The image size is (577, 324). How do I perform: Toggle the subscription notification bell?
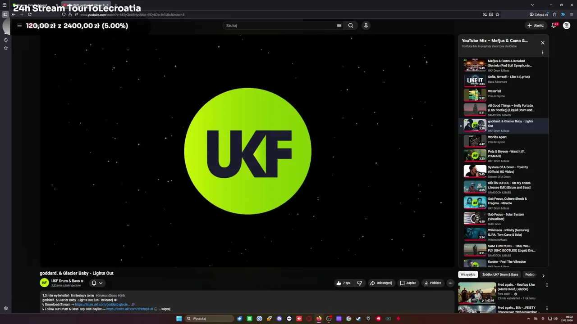point(94,283)
